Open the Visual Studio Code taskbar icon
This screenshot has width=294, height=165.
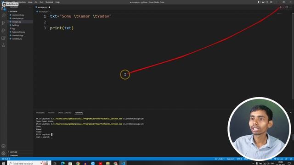coord(123,163)
